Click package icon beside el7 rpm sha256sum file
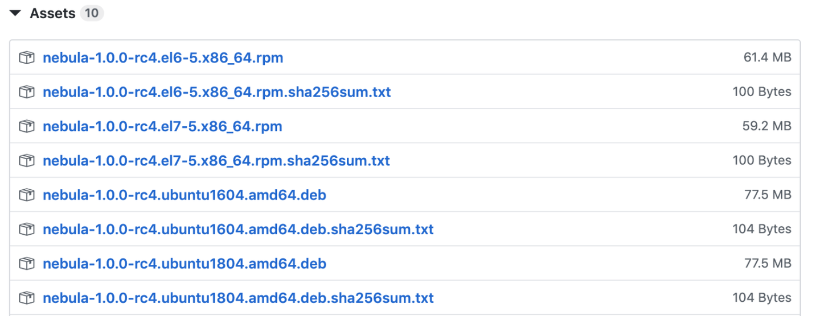Viewport: 820px width, 316px height. [27, 161]
